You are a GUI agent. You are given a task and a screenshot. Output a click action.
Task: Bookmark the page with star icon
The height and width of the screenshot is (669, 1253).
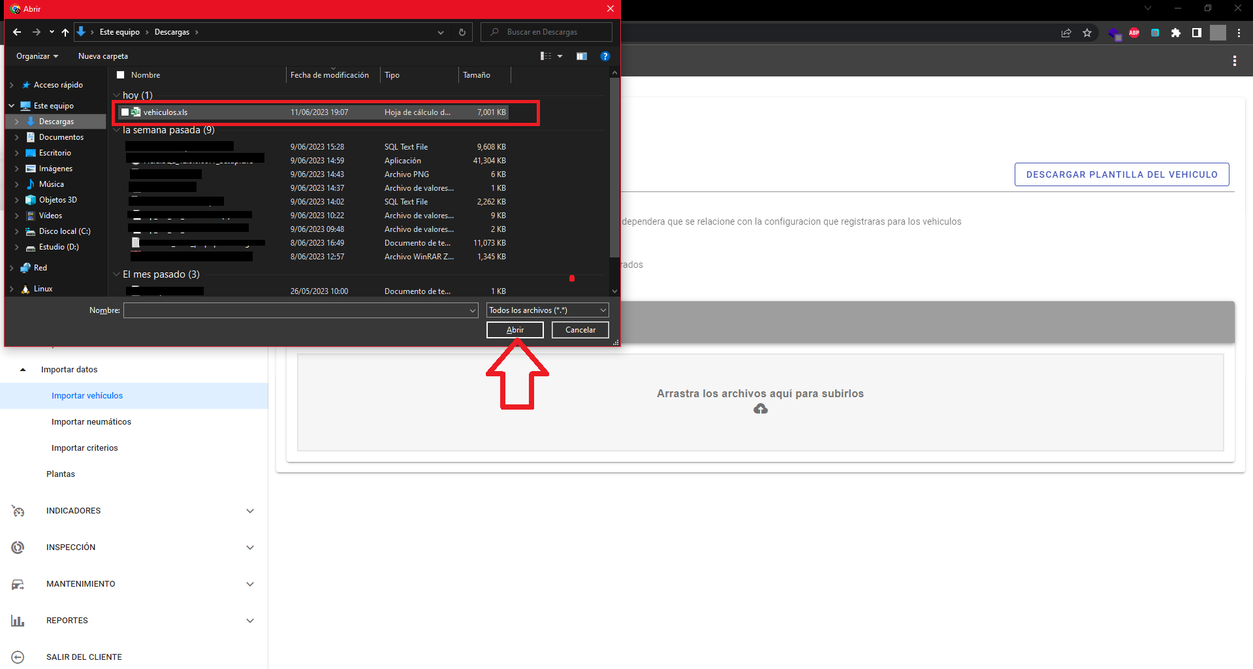click(1087, 33)
